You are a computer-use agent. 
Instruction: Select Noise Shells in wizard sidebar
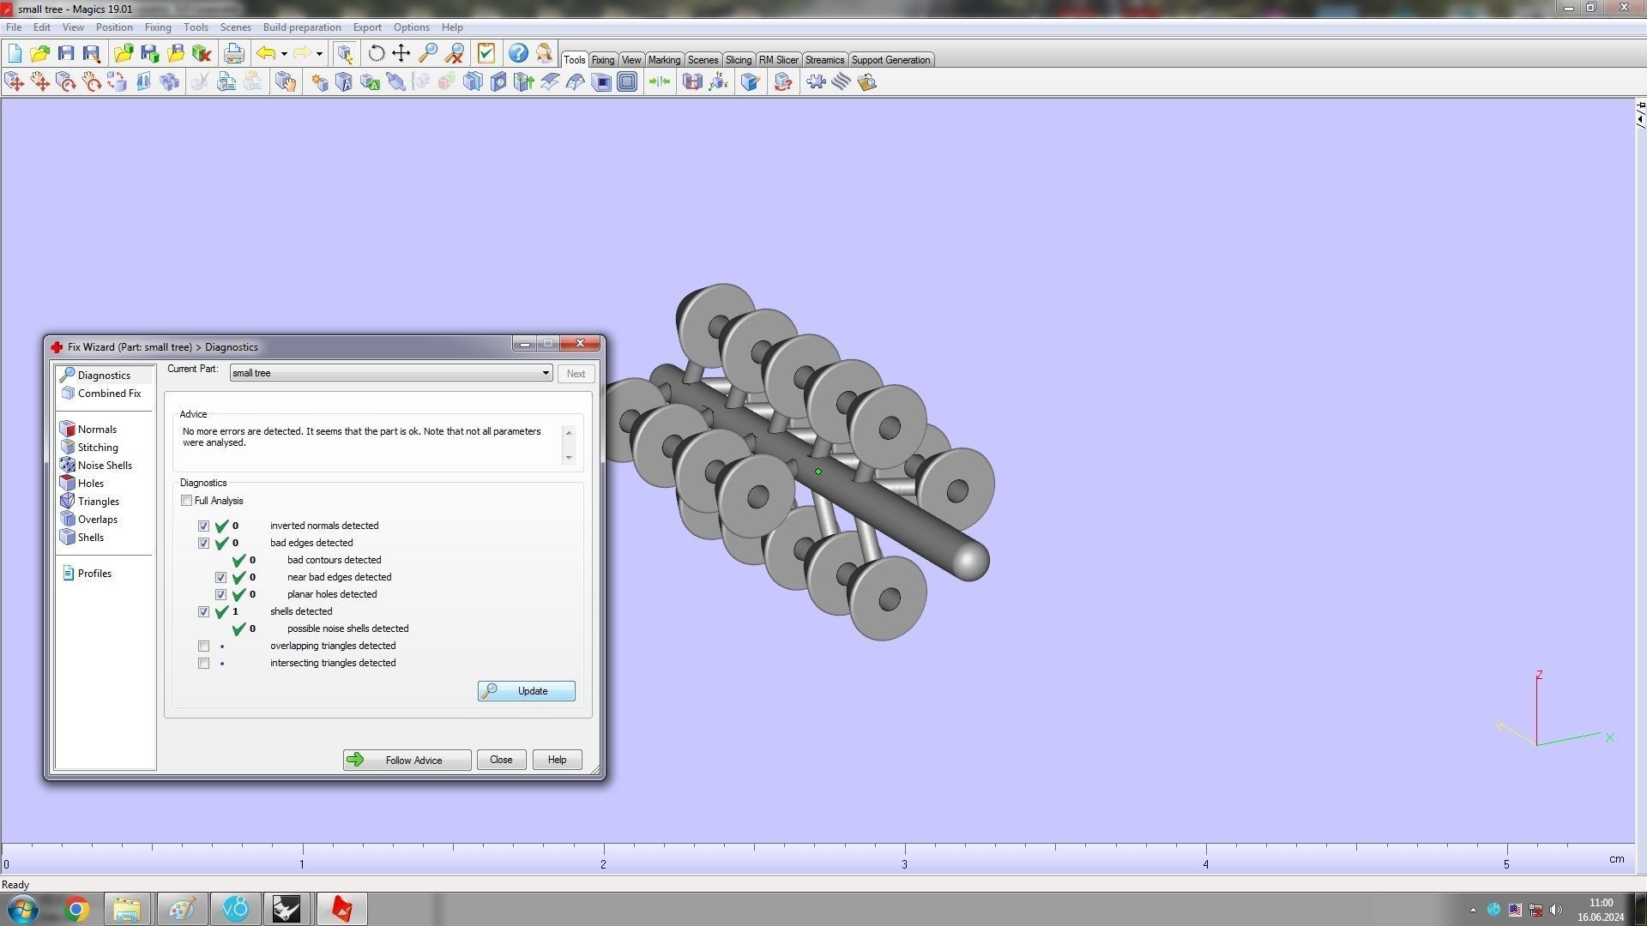coord(96,466)
